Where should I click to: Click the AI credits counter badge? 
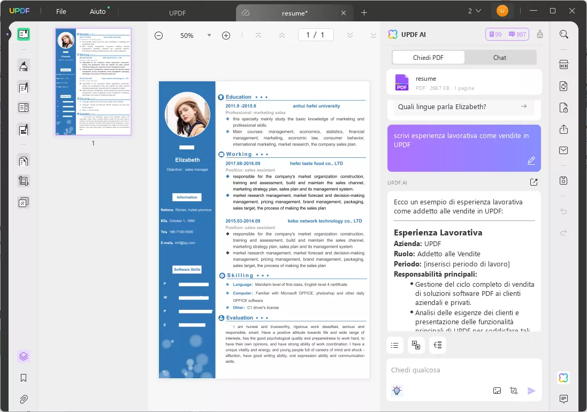click(x=507, y=34)
